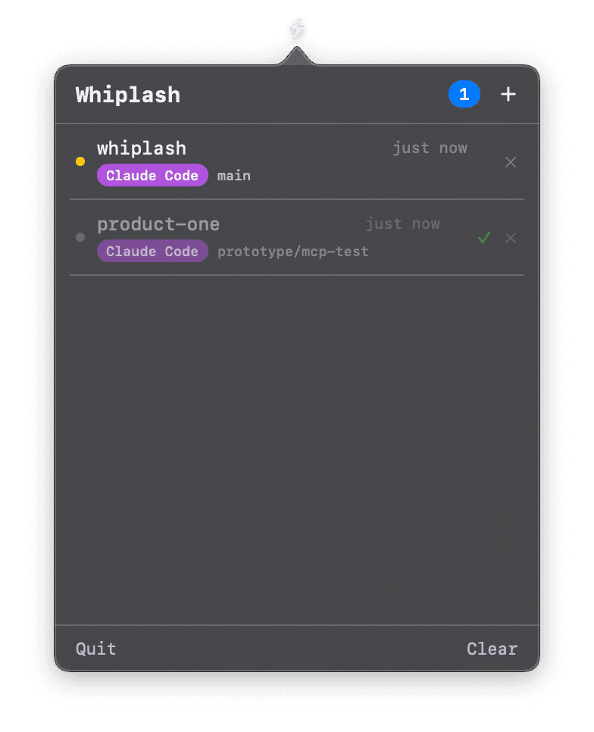This screenshot has width=594, height=732.
Task: Click the 'just now' timestamp on whiplash
Action: [x=430, y=148]
